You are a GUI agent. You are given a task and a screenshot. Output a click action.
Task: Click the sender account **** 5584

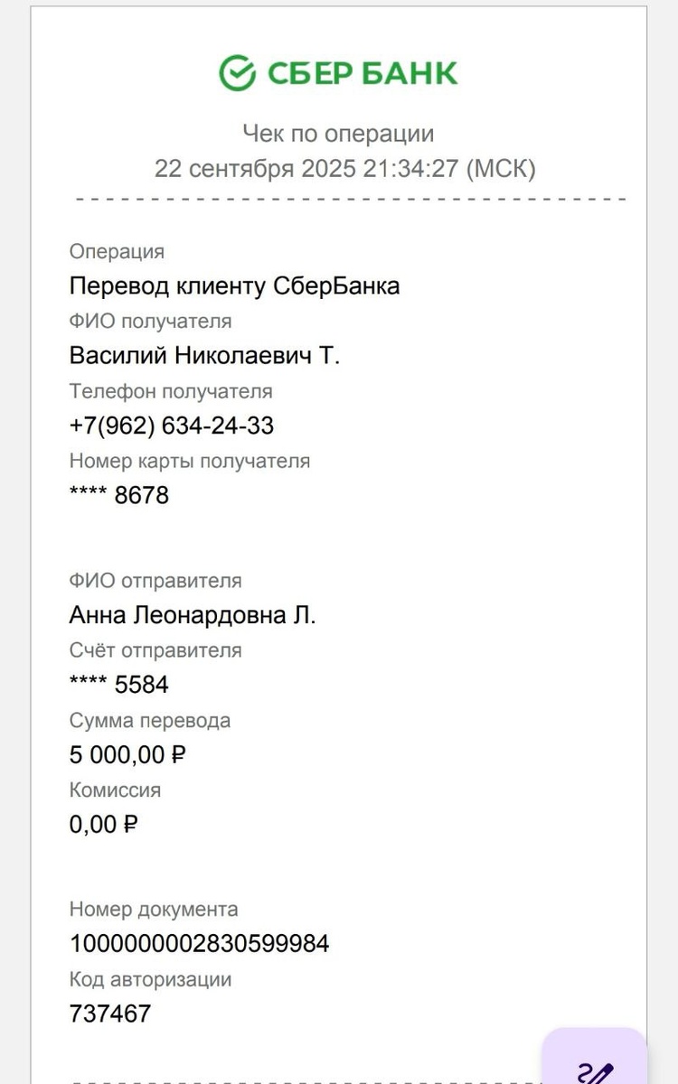pos(118,685)
